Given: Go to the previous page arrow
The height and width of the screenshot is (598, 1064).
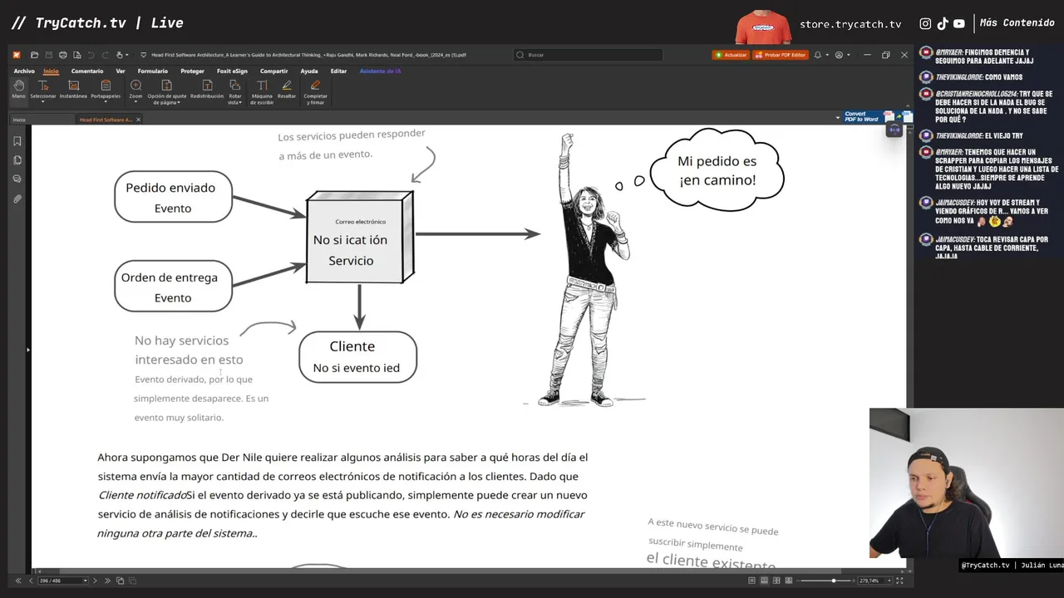Looking at the screenshot, I should coord(31,581).
